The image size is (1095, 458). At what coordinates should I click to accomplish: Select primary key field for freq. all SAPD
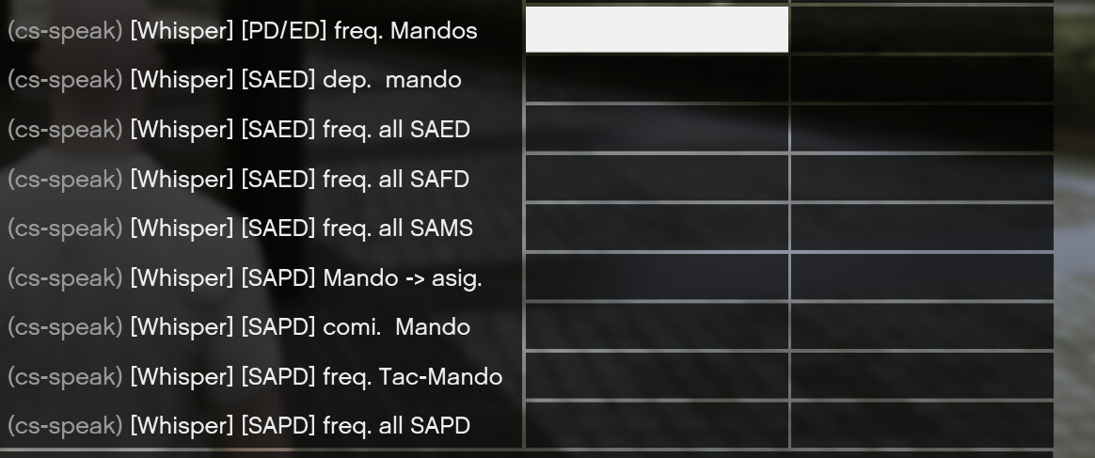coord(658,425)
